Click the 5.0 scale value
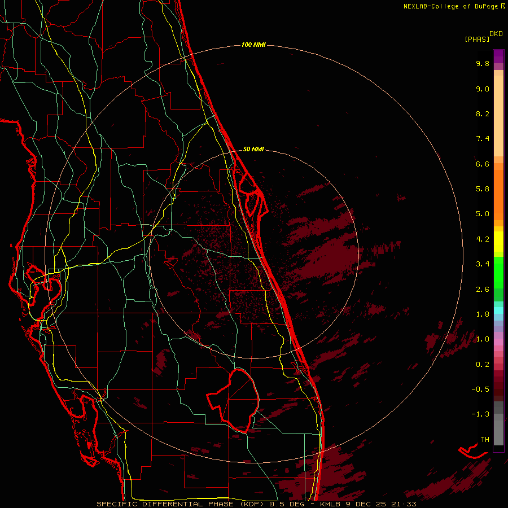Screen dimensions: 508x508 [x=483, y=214]
